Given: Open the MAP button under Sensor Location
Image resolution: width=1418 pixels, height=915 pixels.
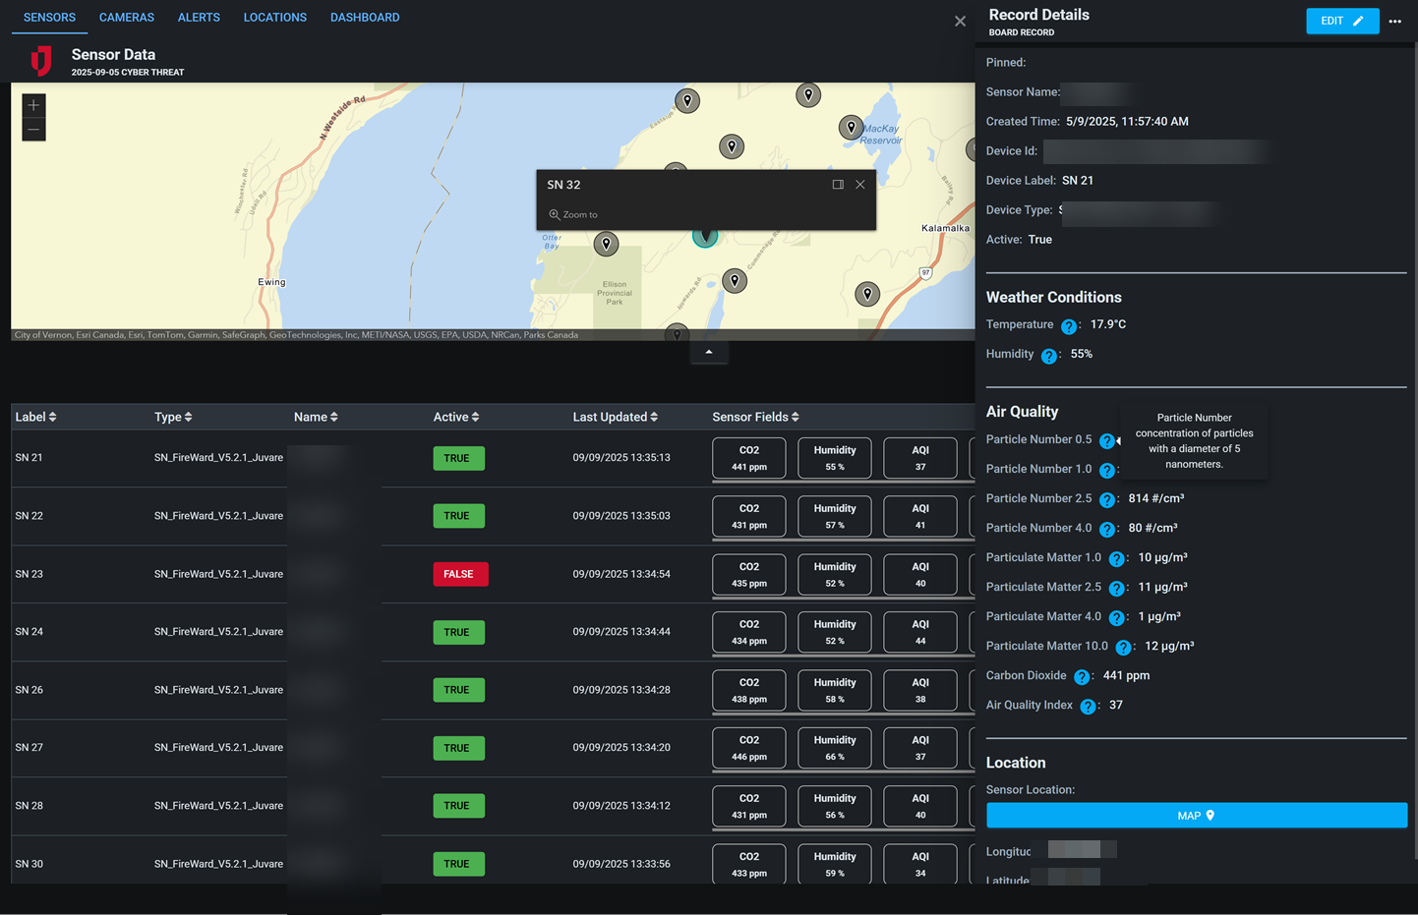Looking at the screenshot, I should 1196,815.
